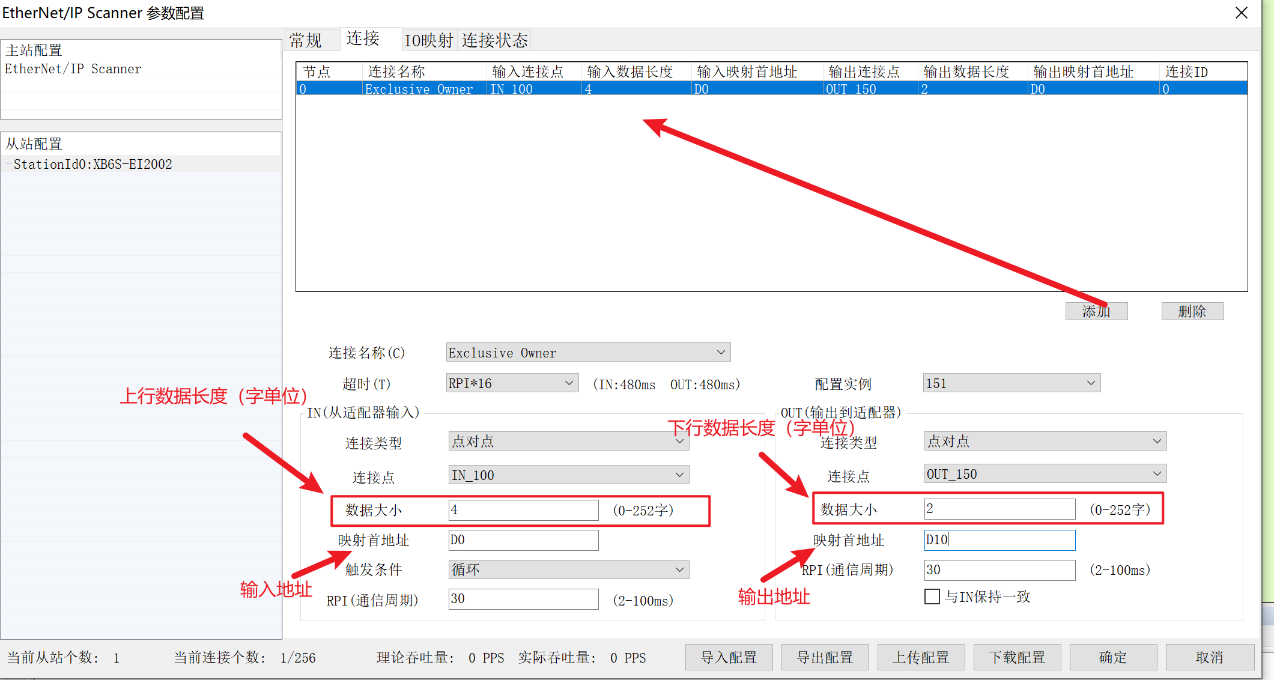Screen dimensions: 1274x680
Task: Open the IN 连接类型 点对点 dropdown
Action: click(x=568, y=442)
